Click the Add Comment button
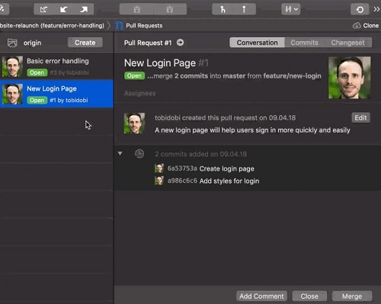381x304 pixels. click(261, 296)
